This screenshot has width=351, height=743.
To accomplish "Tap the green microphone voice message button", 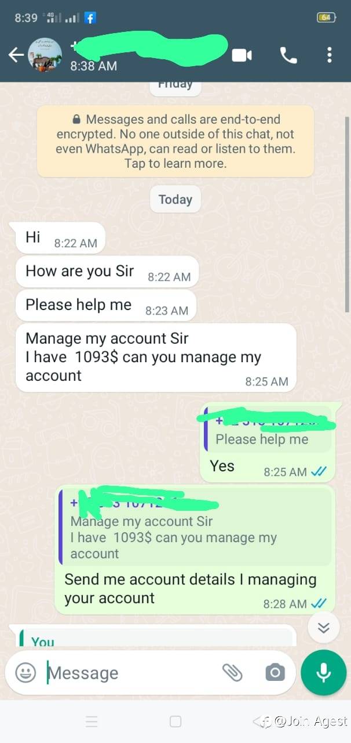I will [323, 673].
